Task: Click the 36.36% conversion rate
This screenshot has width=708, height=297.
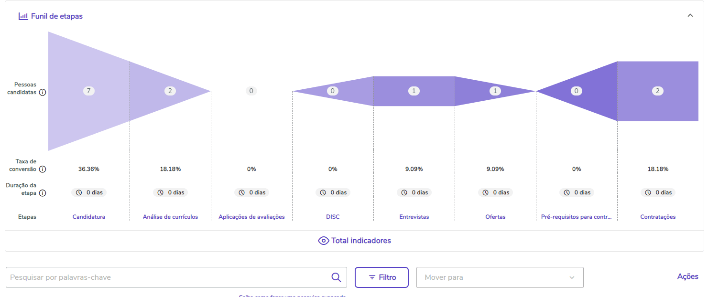Action: 89,169
